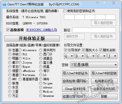
Task: Pick the 戴尔 radio button
Action: tap(10, 63)
